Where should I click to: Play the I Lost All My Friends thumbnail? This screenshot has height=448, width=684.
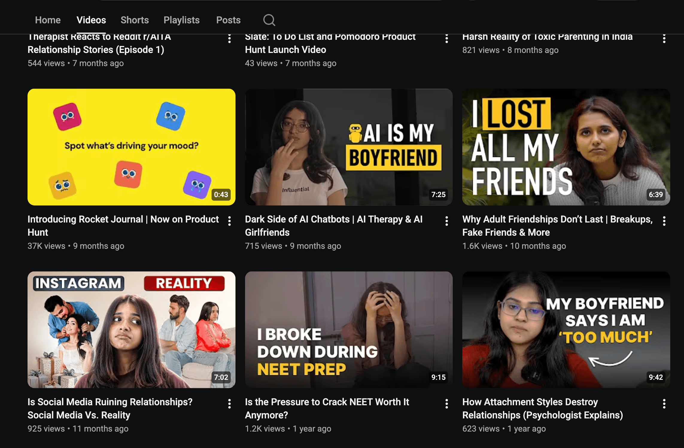click(x=566, y=147)
